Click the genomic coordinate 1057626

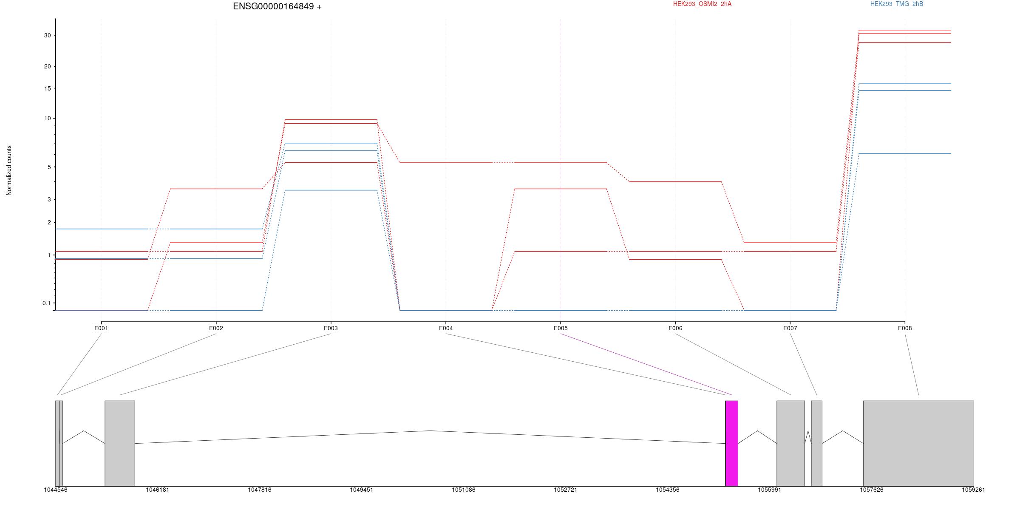click(x=872, y=490)
